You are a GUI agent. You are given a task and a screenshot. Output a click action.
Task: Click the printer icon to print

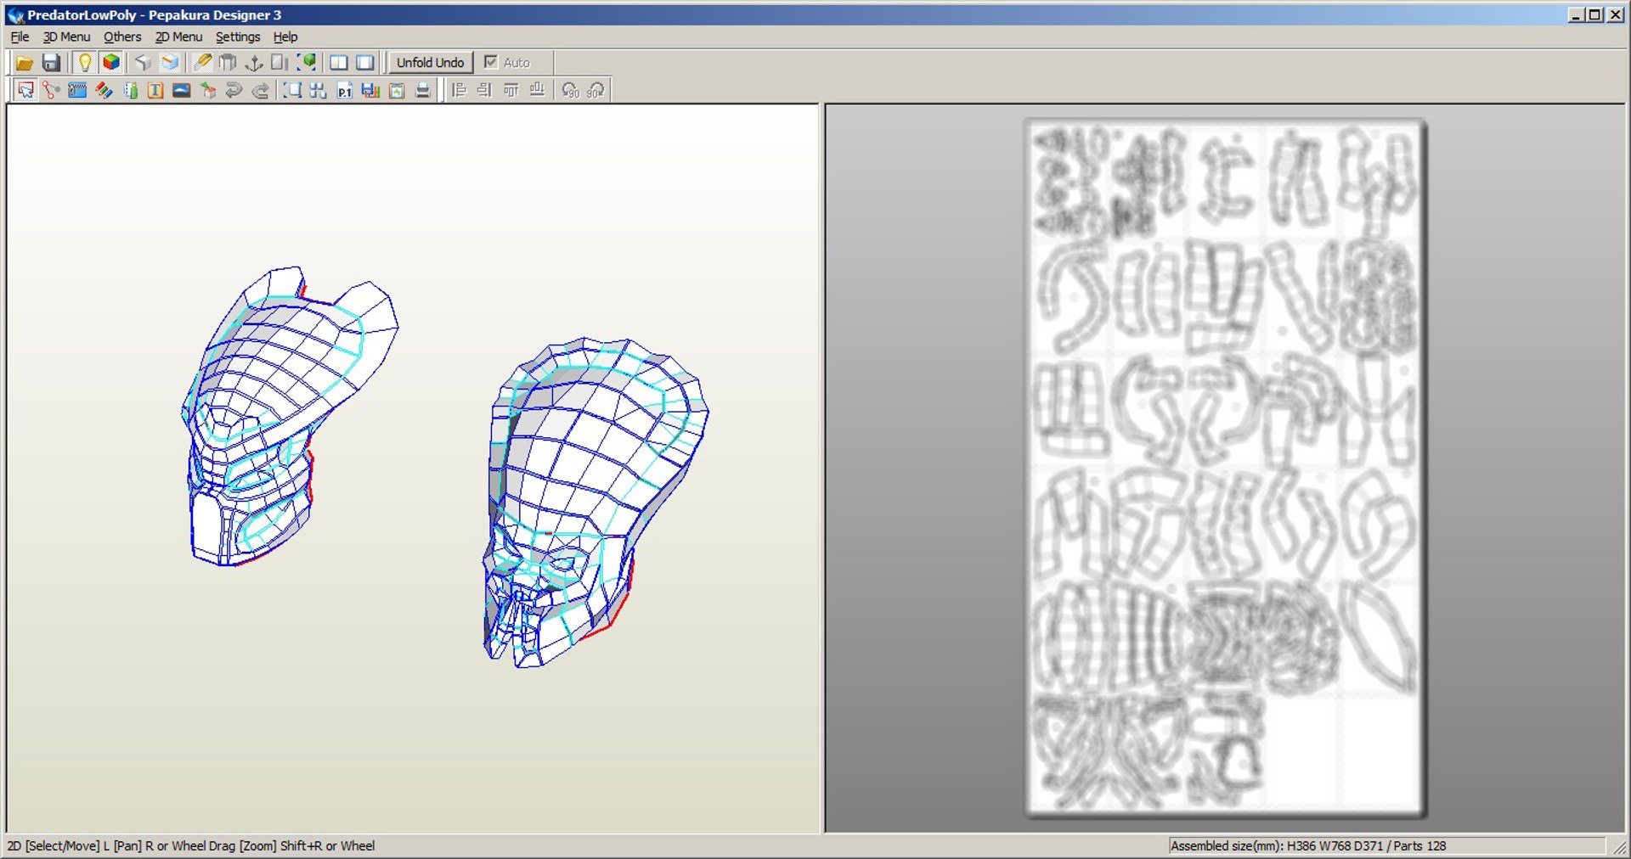point(422,90)
